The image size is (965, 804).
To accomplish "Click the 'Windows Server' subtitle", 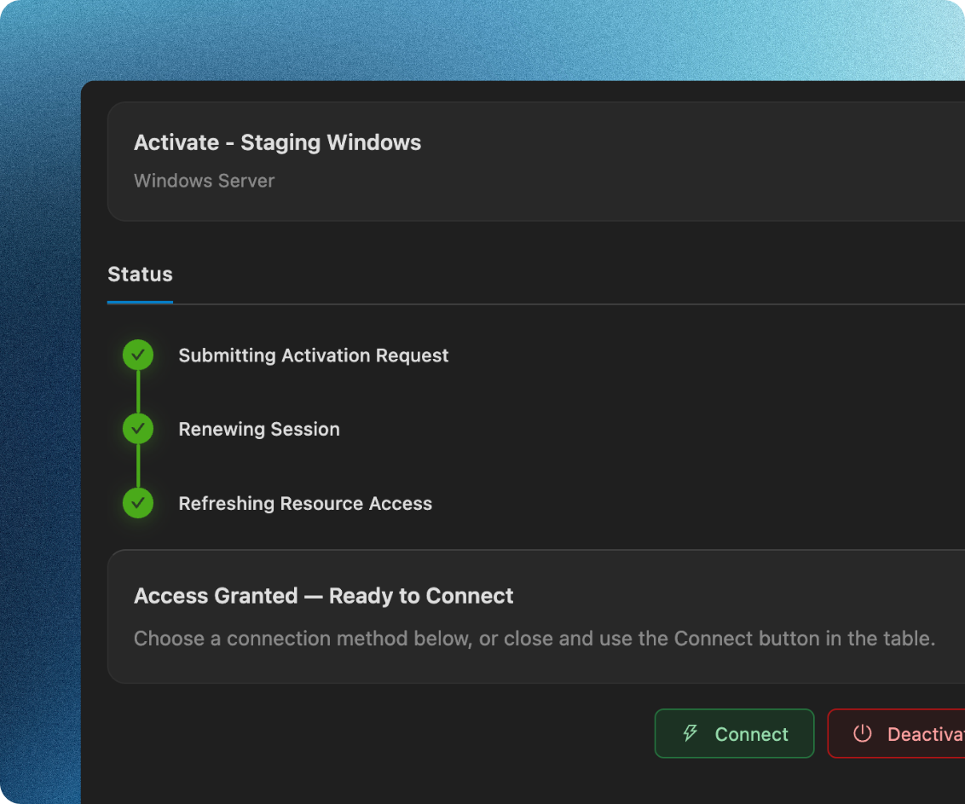I will pos(205,181).
